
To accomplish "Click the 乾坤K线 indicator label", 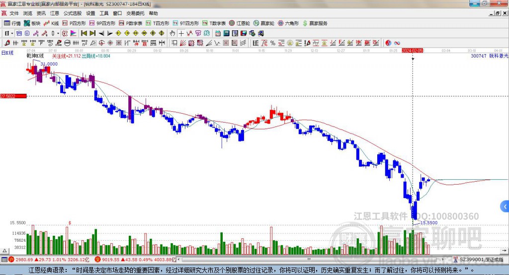I will (x=35, y=56).
